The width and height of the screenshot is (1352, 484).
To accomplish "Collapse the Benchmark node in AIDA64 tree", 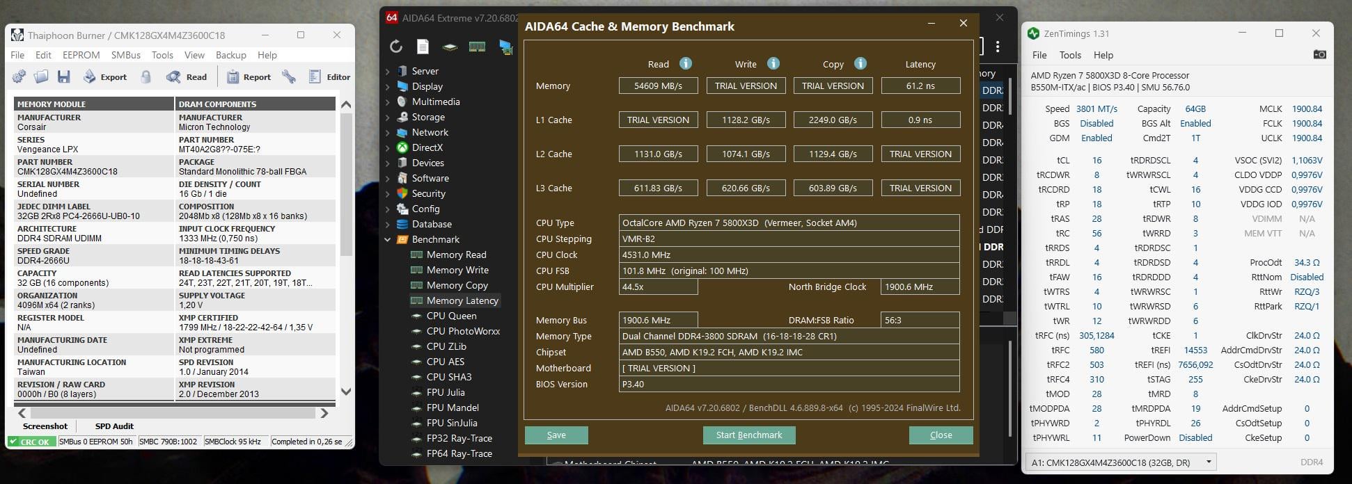I will 388,239.
